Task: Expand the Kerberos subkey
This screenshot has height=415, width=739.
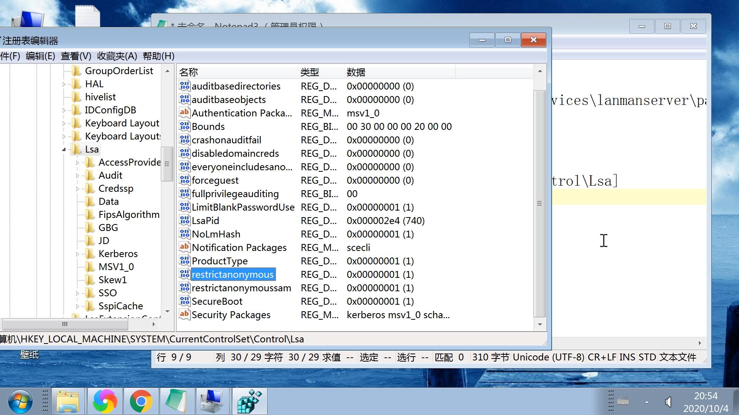Action: tap(78, 254)
